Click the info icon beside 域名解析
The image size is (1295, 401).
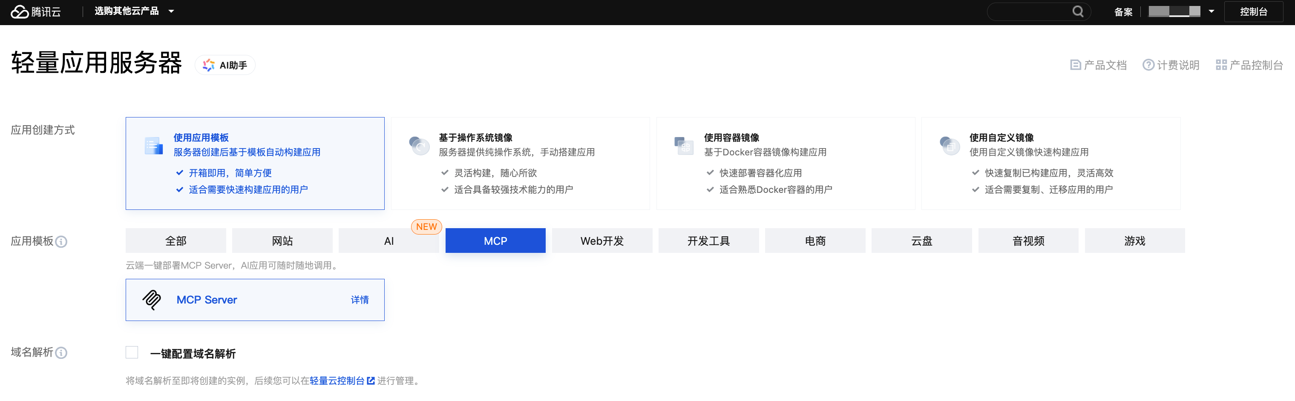[x=61, y=353]
